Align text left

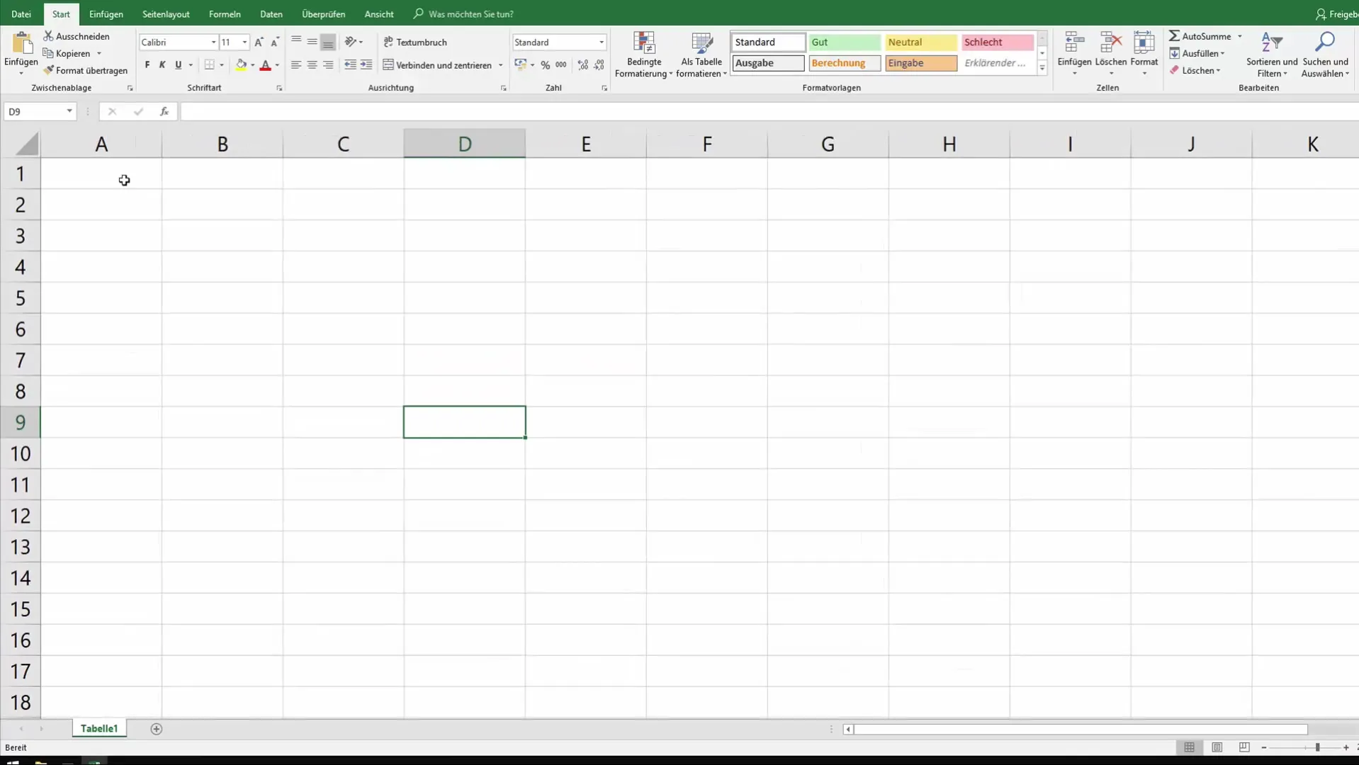tap(296, 64)
